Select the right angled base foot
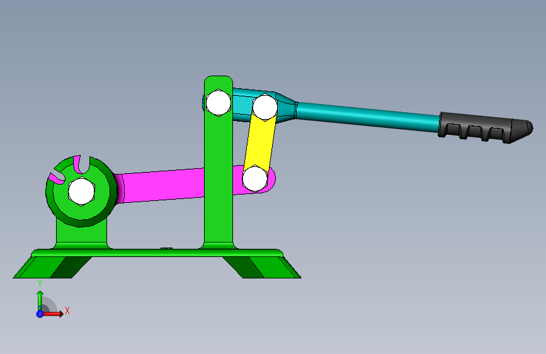Screen dimensions: 546x354 (x=262, y=268)
